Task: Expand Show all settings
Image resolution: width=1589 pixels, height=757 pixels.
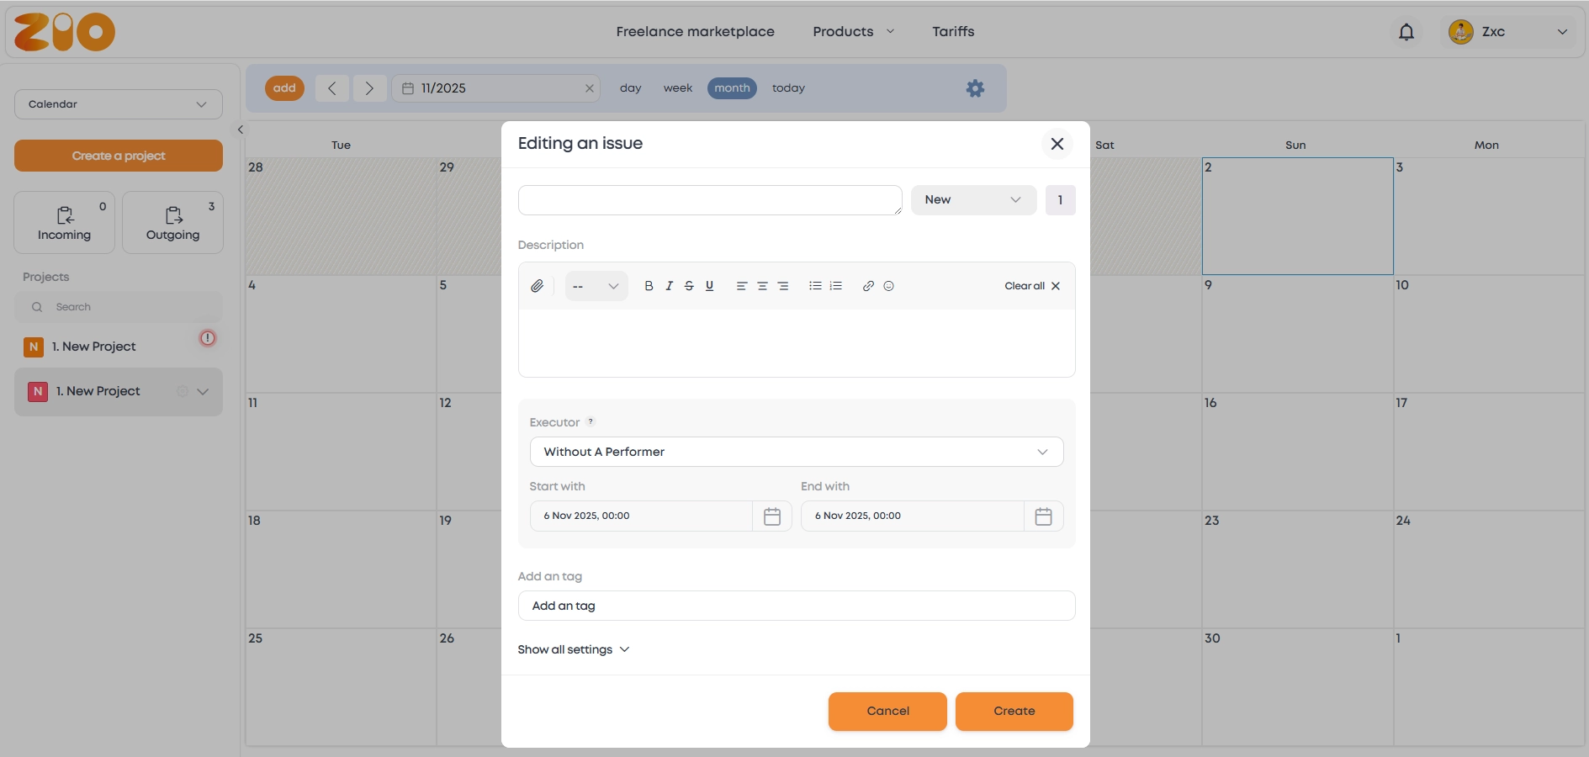Action: click(x=573, y=649)
